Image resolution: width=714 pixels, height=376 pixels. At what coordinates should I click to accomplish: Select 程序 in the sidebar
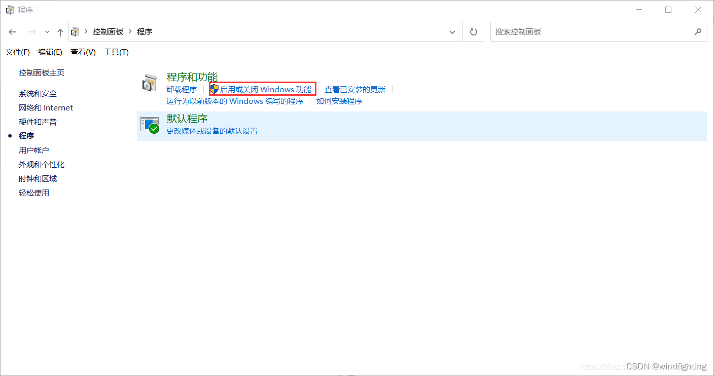point(26,136)
